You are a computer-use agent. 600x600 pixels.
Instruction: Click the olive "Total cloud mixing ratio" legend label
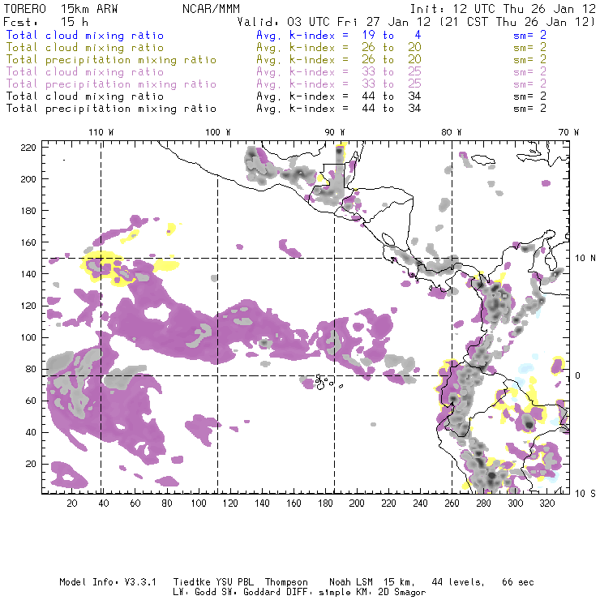[85, 48]
